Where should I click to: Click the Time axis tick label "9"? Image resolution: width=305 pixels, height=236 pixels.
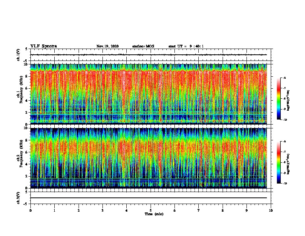[x=246, y=211]
